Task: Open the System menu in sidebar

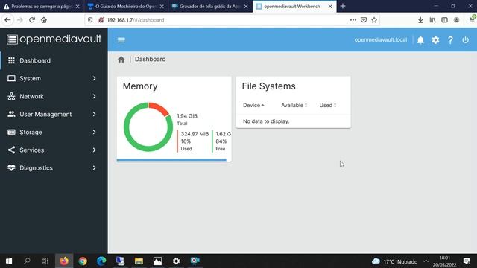Action: (x=54, y=78)
